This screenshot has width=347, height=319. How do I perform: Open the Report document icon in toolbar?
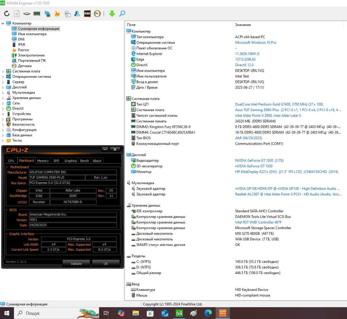17,14
